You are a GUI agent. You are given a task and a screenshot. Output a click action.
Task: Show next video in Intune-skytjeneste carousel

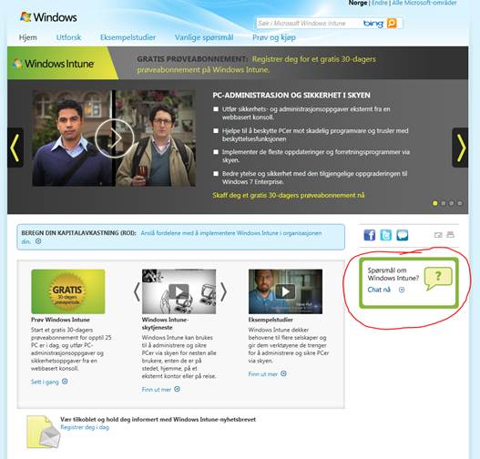tap(223, 291)
